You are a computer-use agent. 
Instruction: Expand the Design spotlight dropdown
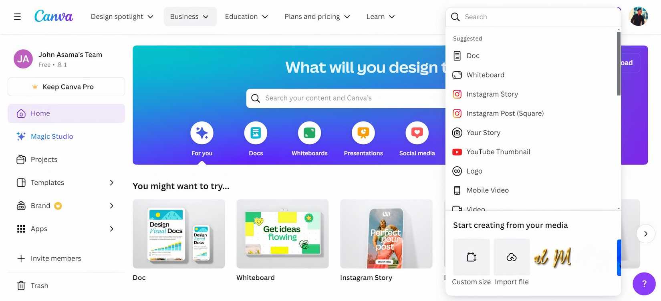[122, 16]
